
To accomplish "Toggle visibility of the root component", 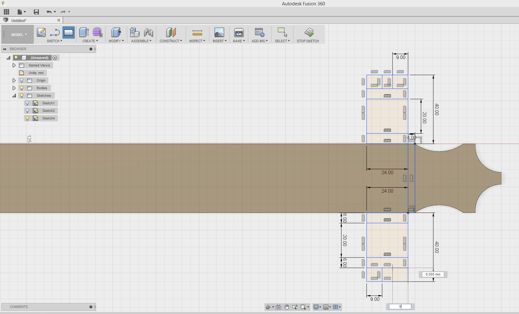I will pos(16,58).
